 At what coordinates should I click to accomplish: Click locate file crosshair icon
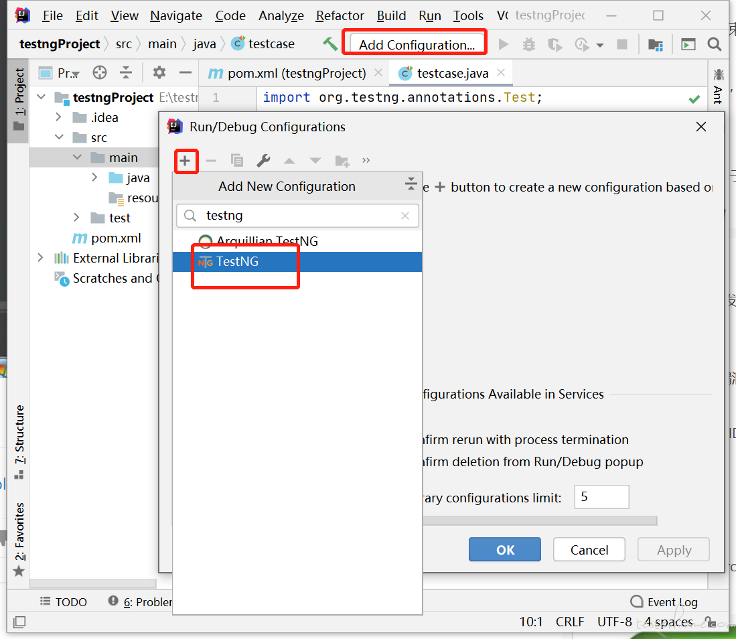[100, 73]
